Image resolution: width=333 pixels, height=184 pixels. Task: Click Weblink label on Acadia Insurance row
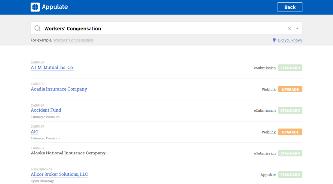point(269,89)
